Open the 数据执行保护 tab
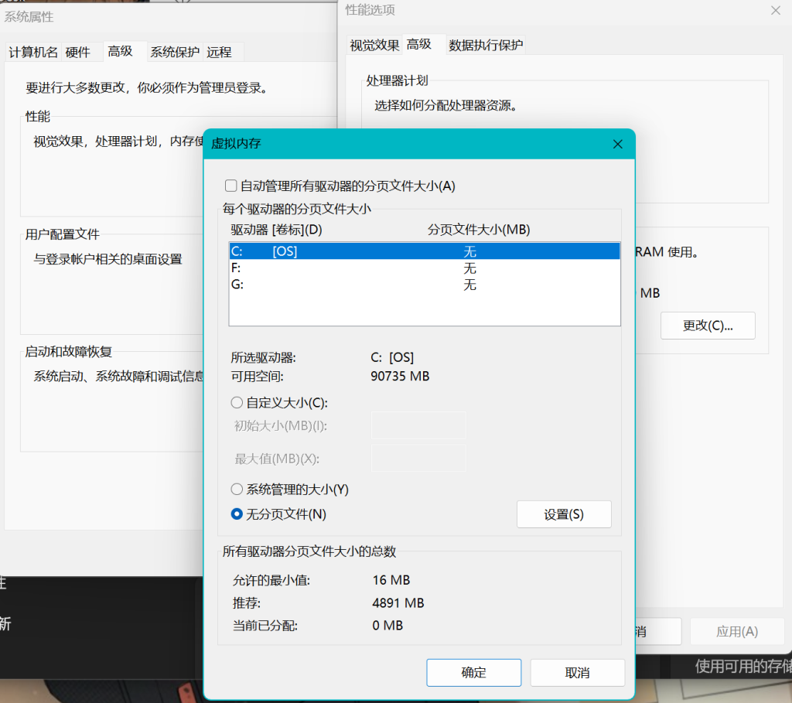This screenshot has height=703, width=792. pyautogui.click(x=486, y=46)
